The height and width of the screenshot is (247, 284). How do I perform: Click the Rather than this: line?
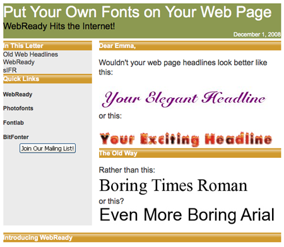[x=127, y=170]
